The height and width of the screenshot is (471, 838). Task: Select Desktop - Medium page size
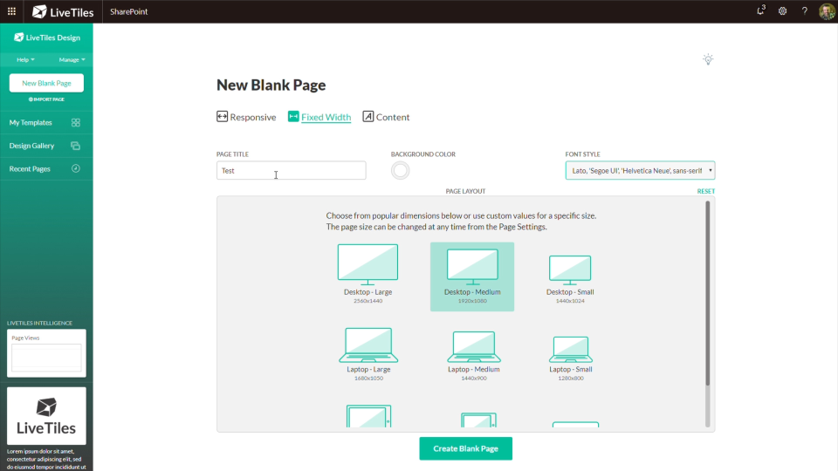tap(472, 276)
